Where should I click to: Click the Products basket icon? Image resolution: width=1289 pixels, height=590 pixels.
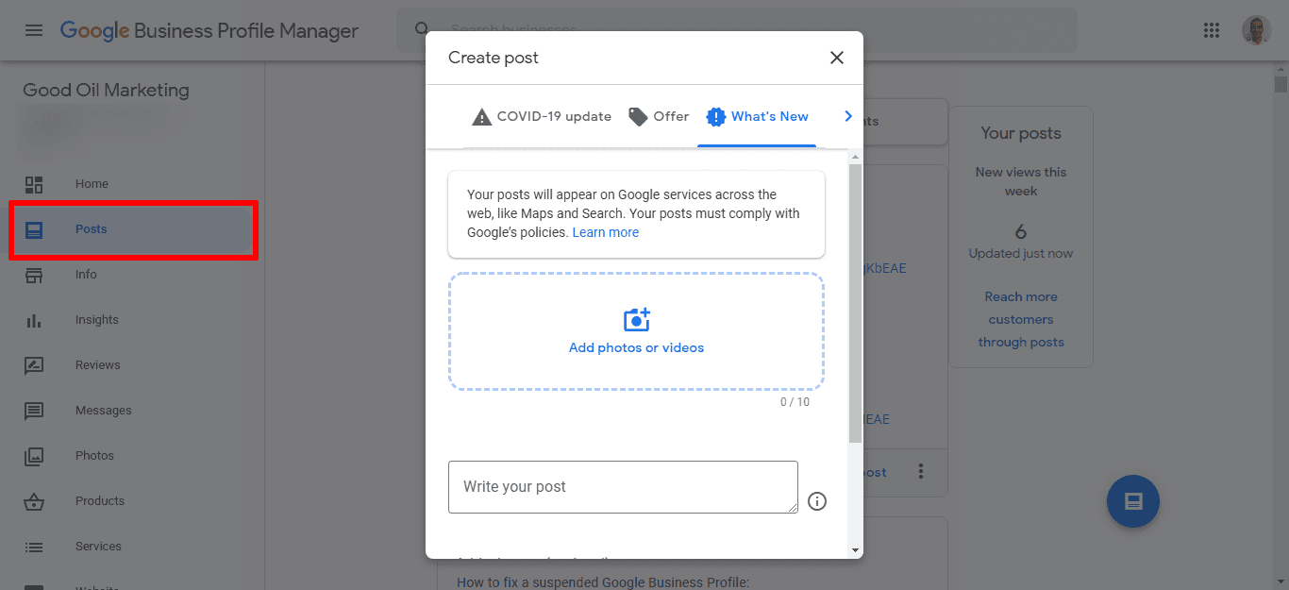pyautogui.click(x=34, y=501)
